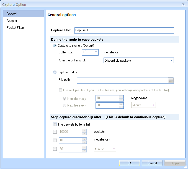The height and width of the screenshot is (169, 188).
Task: Select the General category in the sidebar
Action: click(24, 14)
